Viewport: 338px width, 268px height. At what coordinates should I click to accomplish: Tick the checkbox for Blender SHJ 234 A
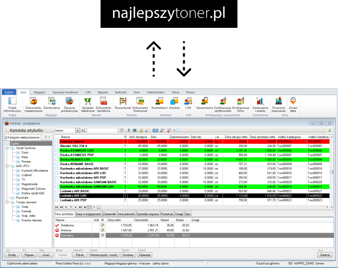click(57, 146)
